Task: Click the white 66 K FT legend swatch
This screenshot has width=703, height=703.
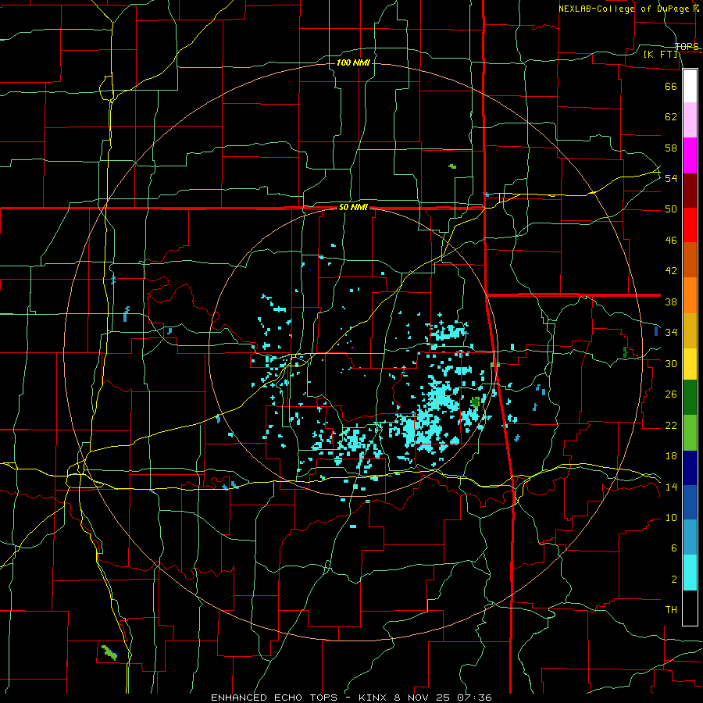Action: pos(690,86)
